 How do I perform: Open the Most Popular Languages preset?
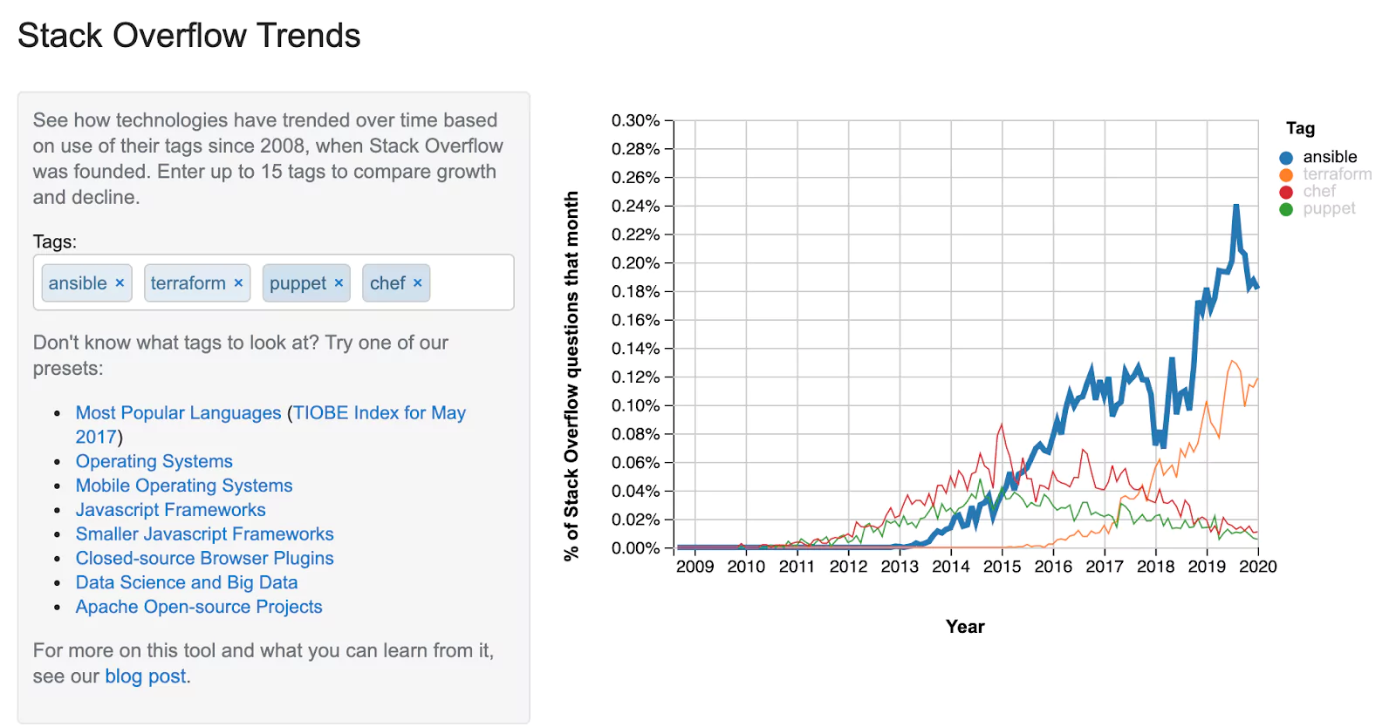coord(178,412)
